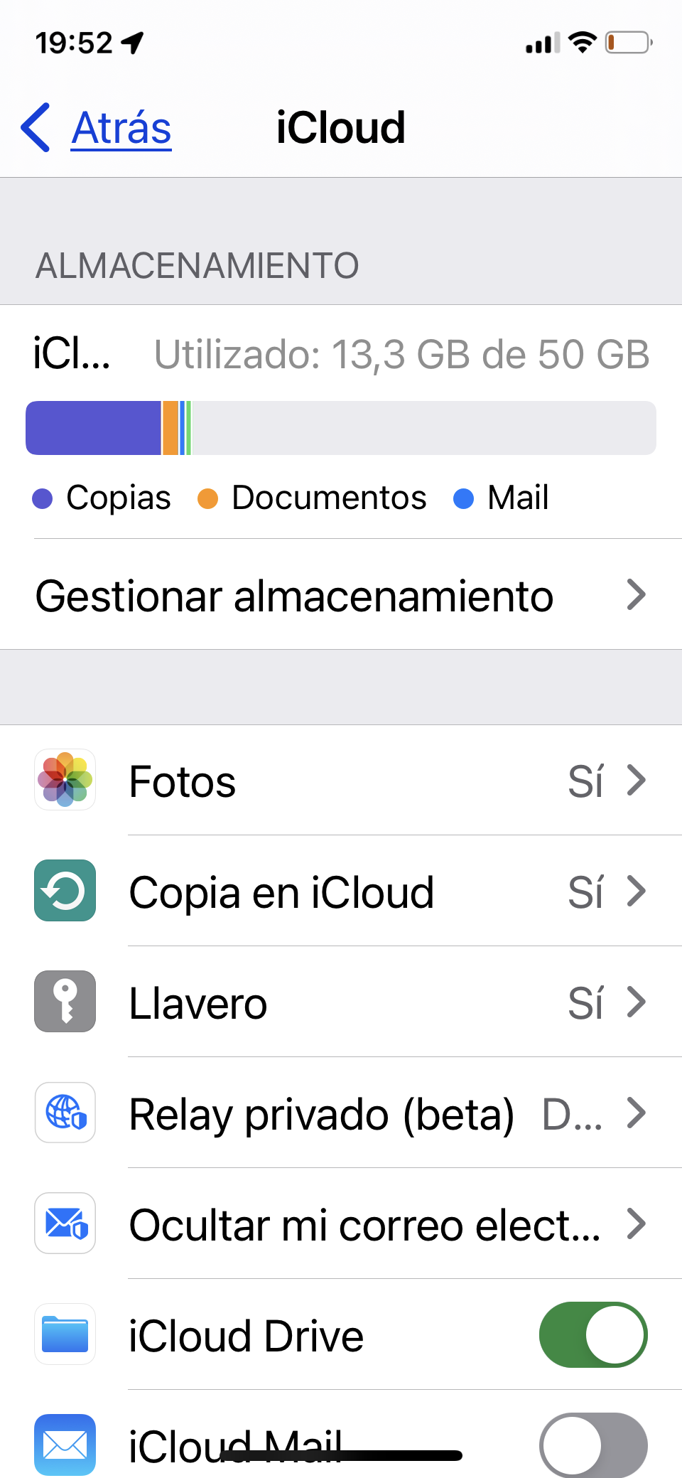Expand Gestionar almacenamiento chevron

636,595
